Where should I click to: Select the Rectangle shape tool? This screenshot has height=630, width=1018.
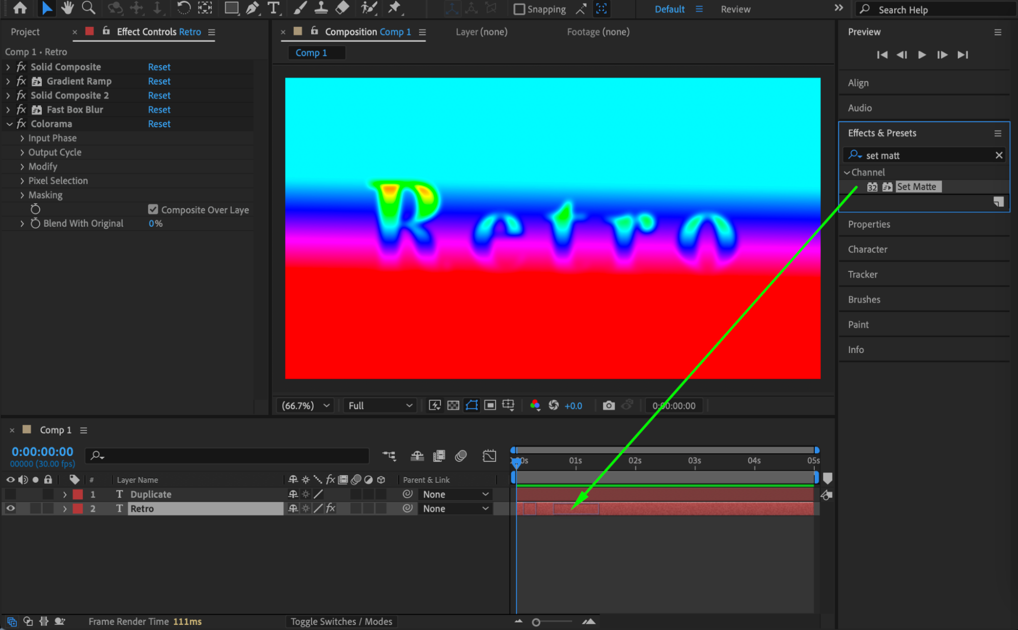pos(232,8)
